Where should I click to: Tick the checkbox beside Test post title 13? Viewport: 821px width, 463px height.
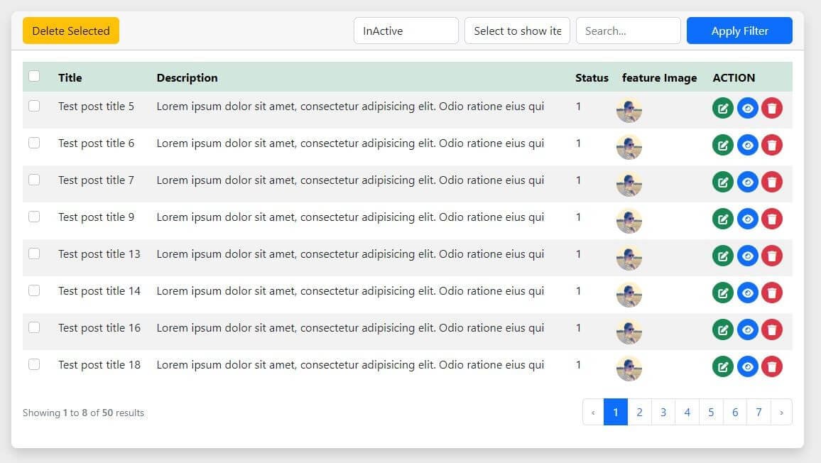tap(34, 254)
